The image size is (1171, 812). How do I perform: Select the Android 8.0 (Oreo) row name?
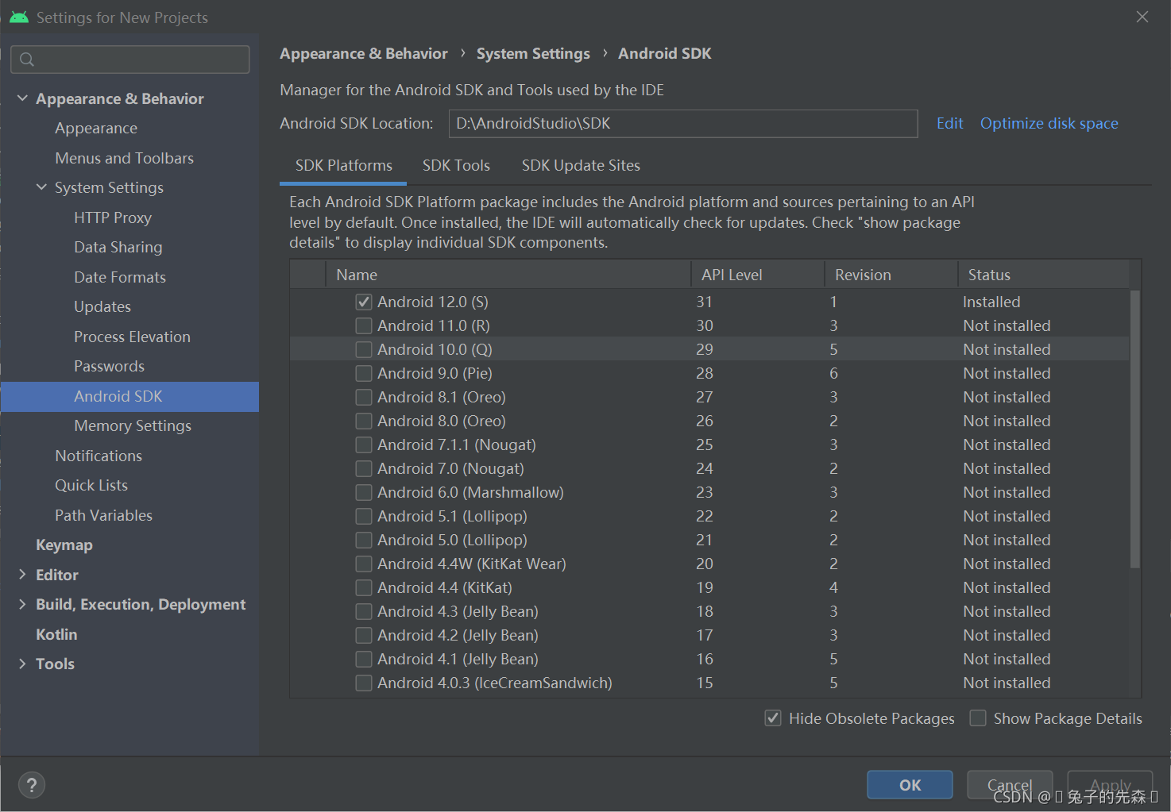442,421
